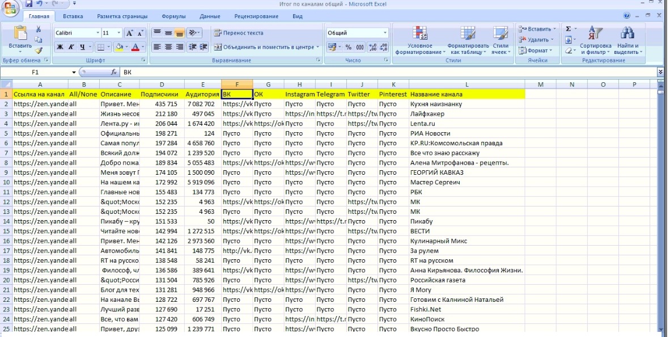Image resolution: width=670 pixels, height=337 pixels.
Task: Decrease font size with the small A icon
Action: 141,33
